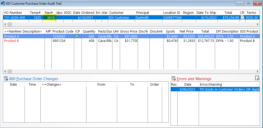Click the Date To Ship column header

pyautogui.click(x=206, y=12)
